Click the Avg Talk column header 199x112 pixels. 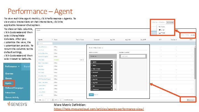[112, 40]
